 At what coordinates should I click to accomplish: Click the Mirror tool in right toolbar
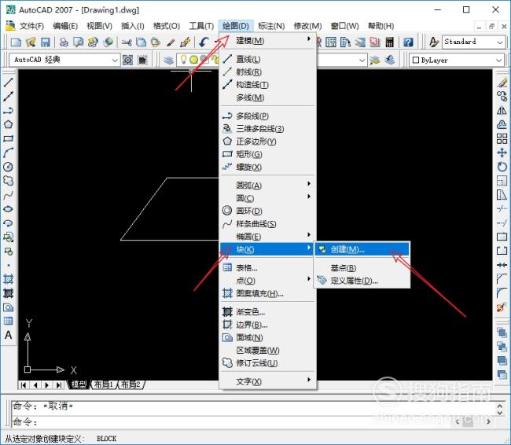(502, 111)
